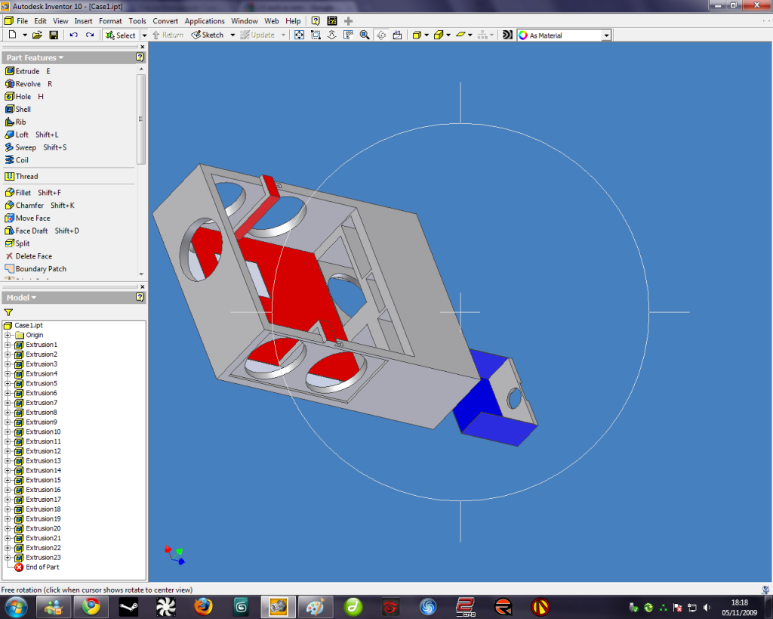Click the camera projection cube icon
This screenshot has width=773, height=619.
[x=439, y=35]
